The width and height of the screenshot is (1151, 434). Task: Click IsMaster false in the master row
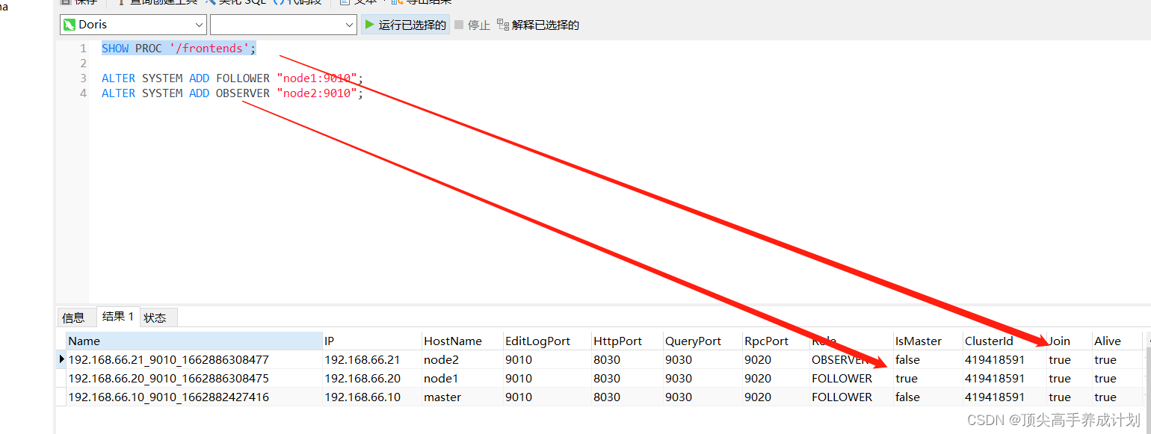coord(928,397)
